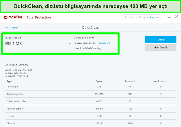Screen dimensions: 181x127
Task: Click 'QuickClean is done' status text
Action: (84, 38)
